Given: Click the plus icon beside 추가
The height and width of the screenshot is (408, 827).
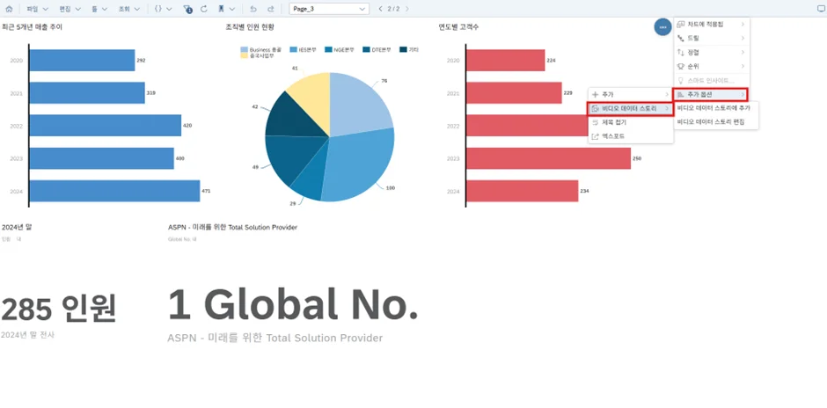Looking at the screenshot, I should point(596,94).
